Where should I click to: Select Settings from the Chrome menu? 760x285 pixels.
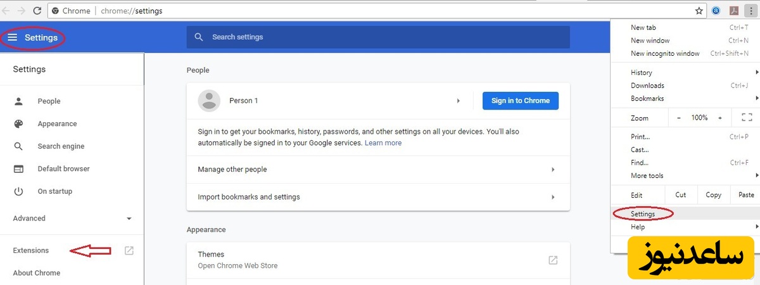click(643, 214)
